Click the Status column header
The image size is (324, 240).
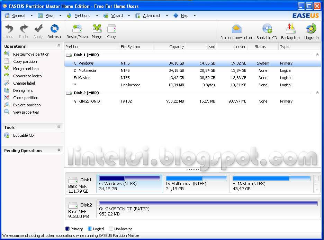coord(263,47)
